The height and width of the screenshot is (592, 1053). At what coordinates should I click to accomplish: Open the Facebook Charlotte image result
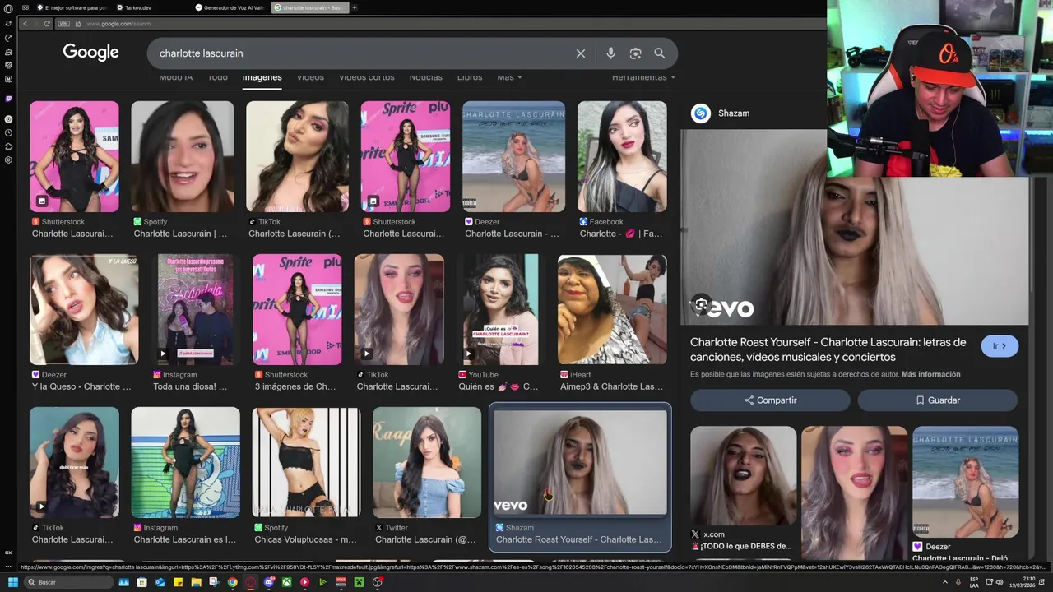click(x=622, y=156)
